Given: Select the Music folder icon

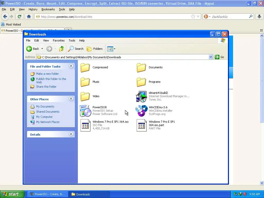Looking at the screenshot, I should [x=85, y=82].
